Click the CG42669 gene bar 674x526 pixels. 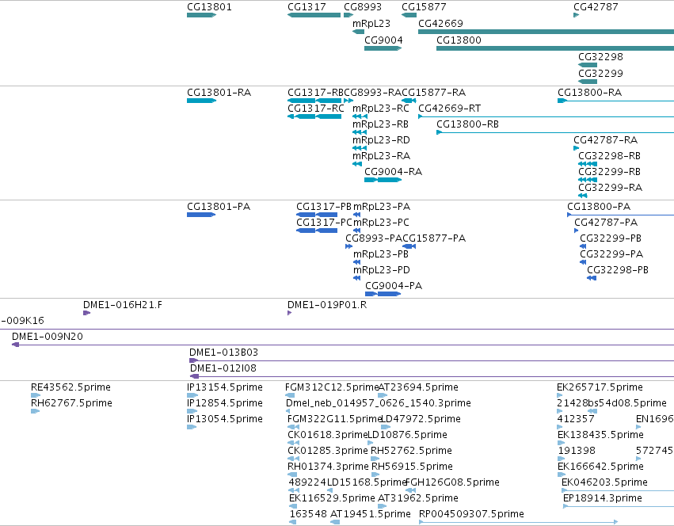[x=546, y=32]
